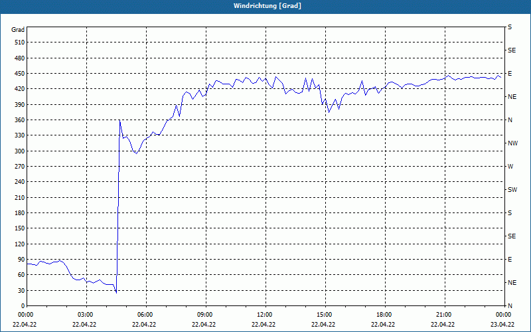Click the 'SE' compass label near 120 level

(x=512, y=236)
